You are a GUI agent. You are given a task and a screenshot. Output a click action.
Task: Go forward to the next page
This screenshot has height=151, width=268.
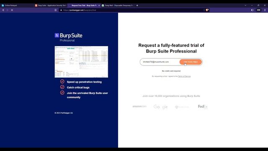pyautogui.click(x=8, y=10)
